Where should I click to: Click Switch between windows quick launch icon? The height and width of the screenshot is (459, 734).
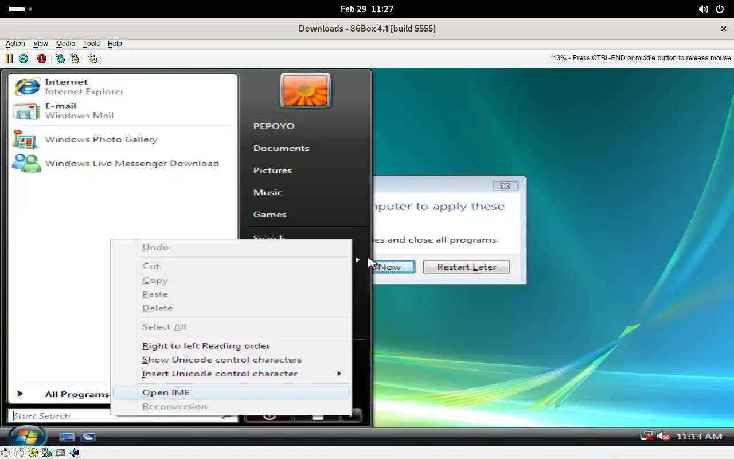(x=88, y=437)
